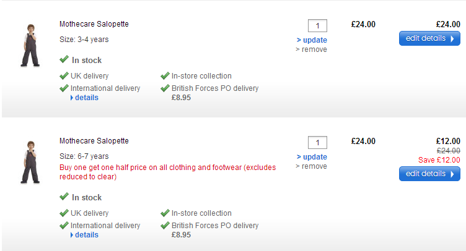This screenshot has width=466, height=251.
Task: Click the 6-7 years salopette product thumbnail
Action: pos(29,162)
